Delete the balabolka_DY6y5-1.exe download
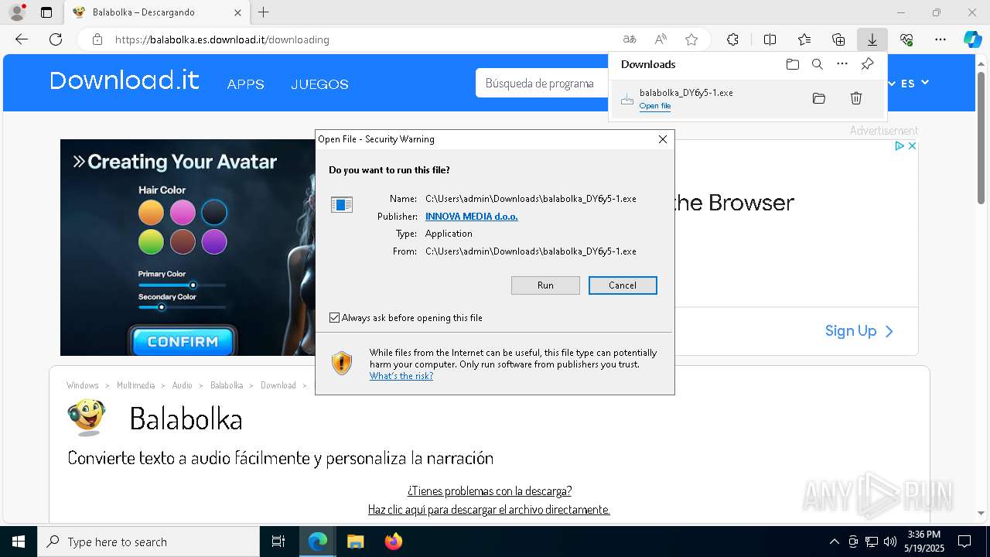990x557 pixels. pyautogui.click(x=856, y=98)
